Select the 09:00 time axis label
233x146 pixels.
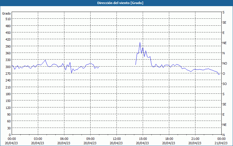pyautogui.click(x=91, y=139)
